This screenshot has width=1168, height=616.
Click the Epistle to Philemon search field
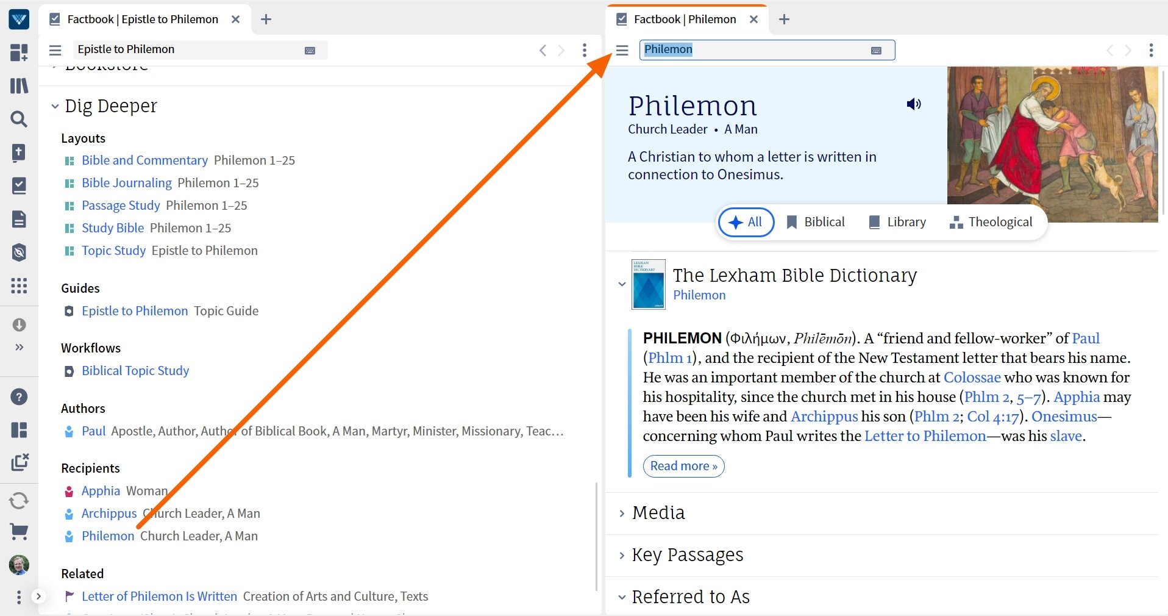(200, 50)
